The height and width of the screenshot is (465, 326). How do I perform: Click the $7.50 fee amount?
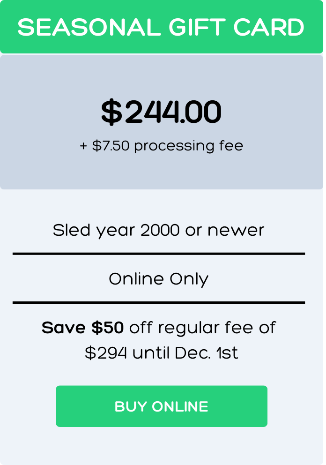(x=111, y=146)
